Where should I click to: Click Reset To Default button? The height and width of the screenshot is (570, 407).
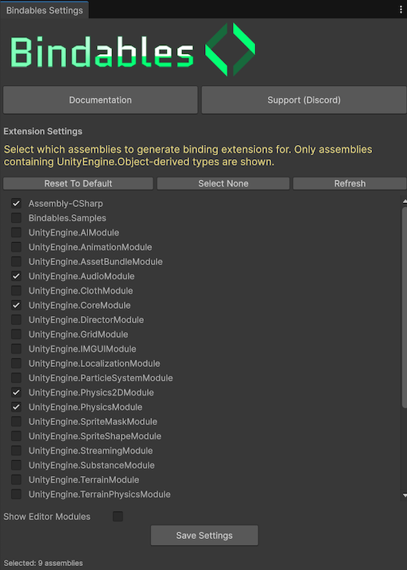tap(78, 184)
